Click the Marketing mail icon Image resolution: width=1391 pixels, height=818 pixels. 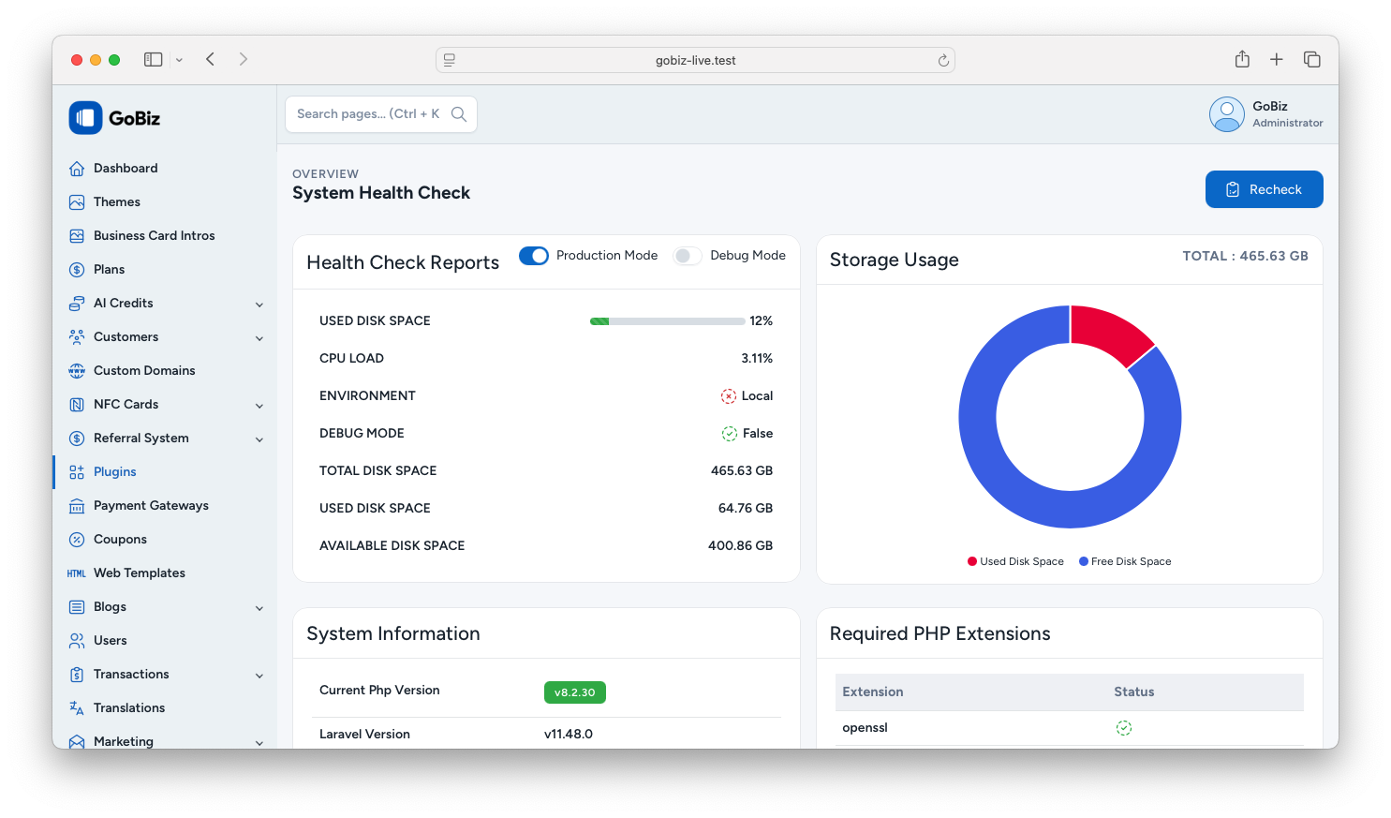click(x=77, y=742)
